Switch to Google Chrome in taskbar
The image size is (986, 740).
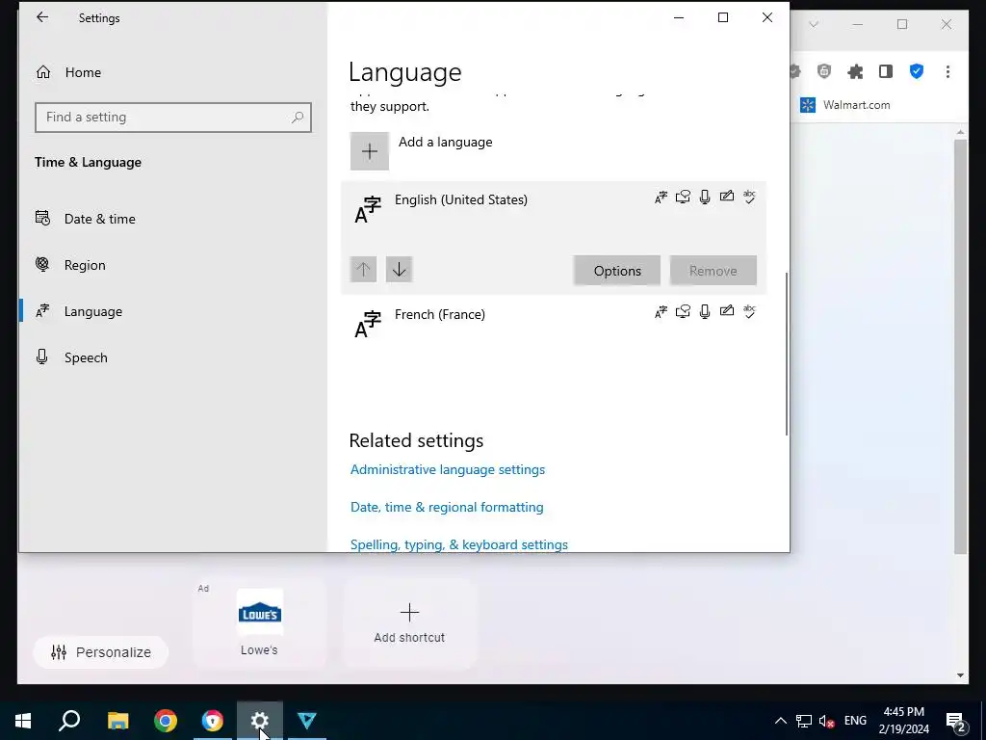[x=166, y=721]
